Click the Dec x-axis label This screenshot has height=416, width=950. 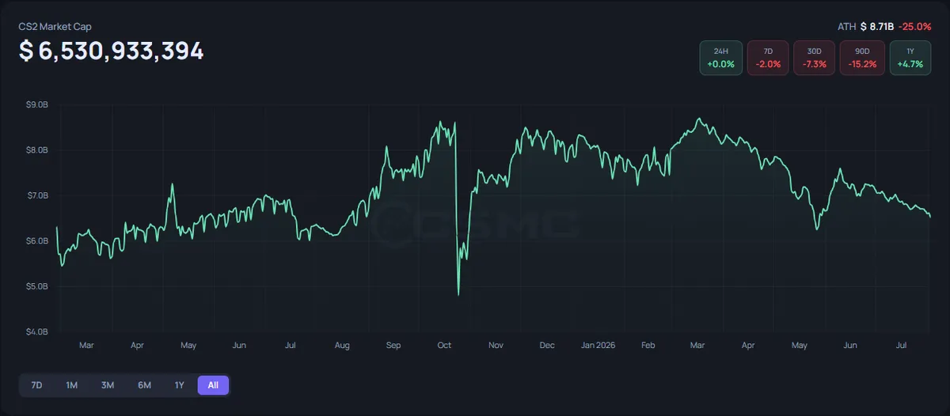[547, 346]
